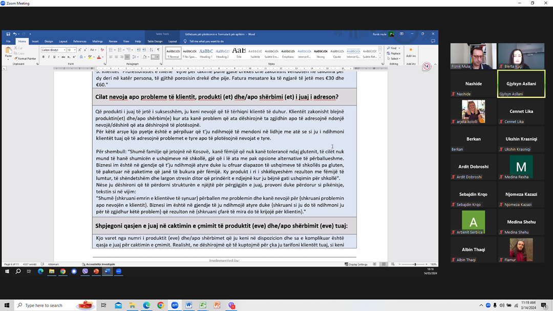Open the Font name combo box
Image resolution: width=553 pixels, height=311 pixels.
click(53, 50)
